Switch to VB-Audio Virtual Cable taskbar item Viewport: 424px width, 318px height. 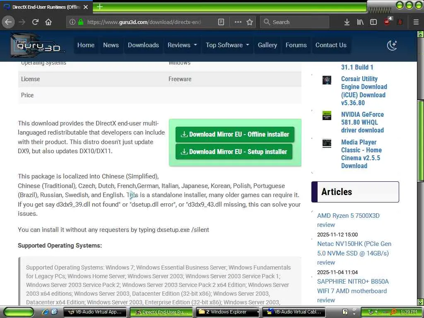coord(294,312)
